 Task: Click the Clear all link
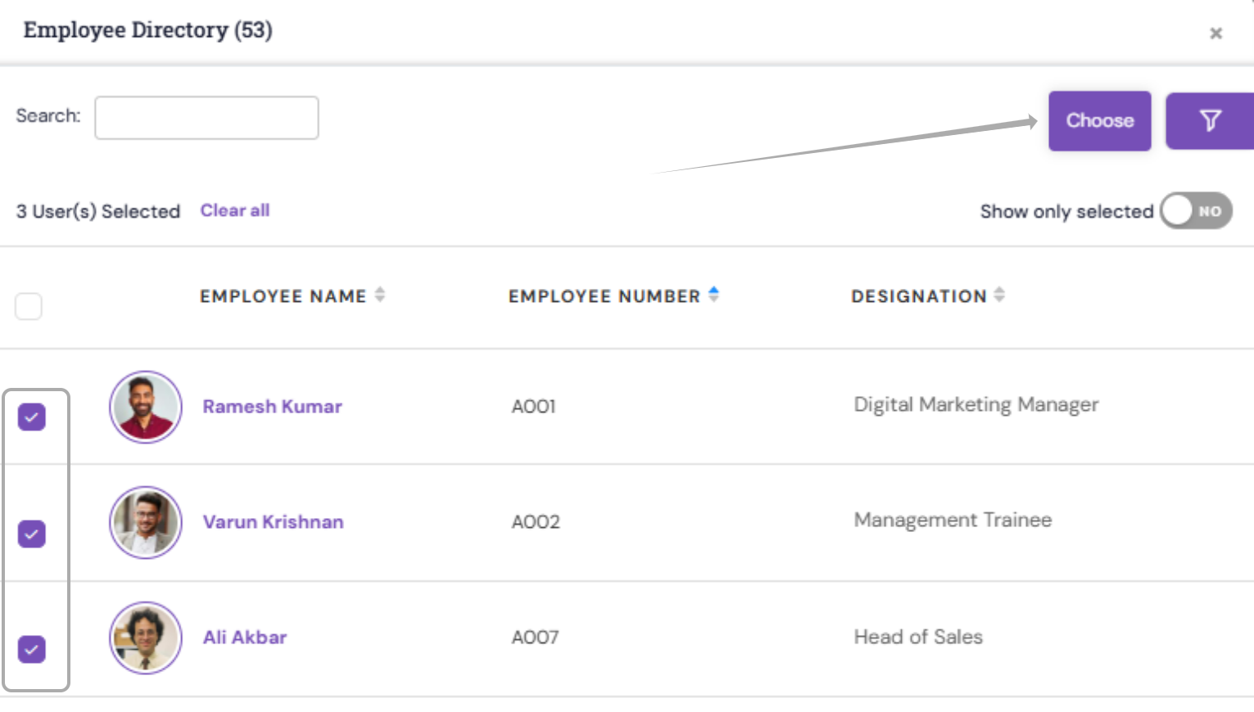[x=235, y=210]
